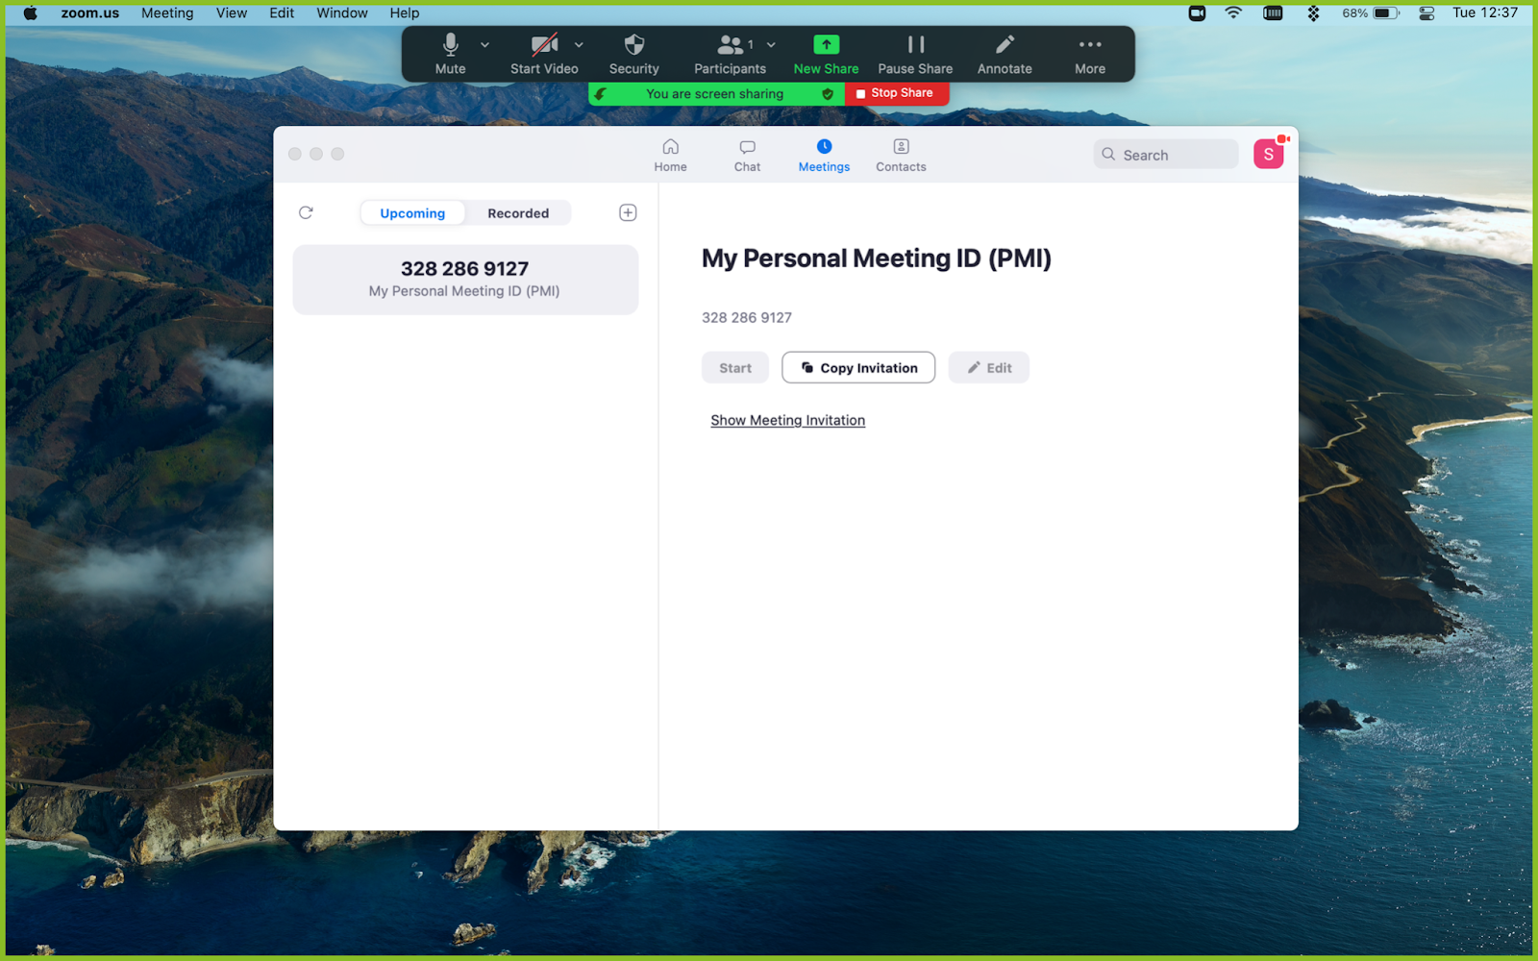Copy the meeting invitation
The image size is (1538, 961).
tap(857, 367)
